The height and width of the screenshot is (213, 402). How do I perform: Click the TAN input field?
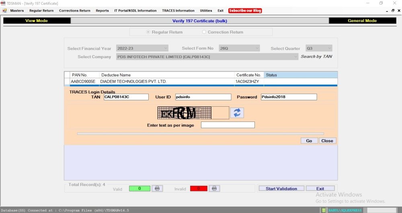pos(126,97)
